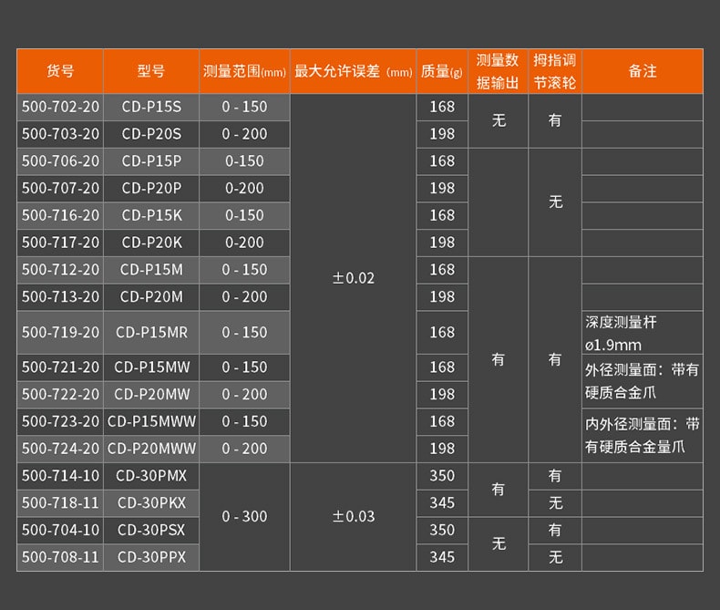Click the 拇指调节滚轮 column header
Image resolution: width=720 pixels, height=610 pixels.
click(x=555, y=71)
